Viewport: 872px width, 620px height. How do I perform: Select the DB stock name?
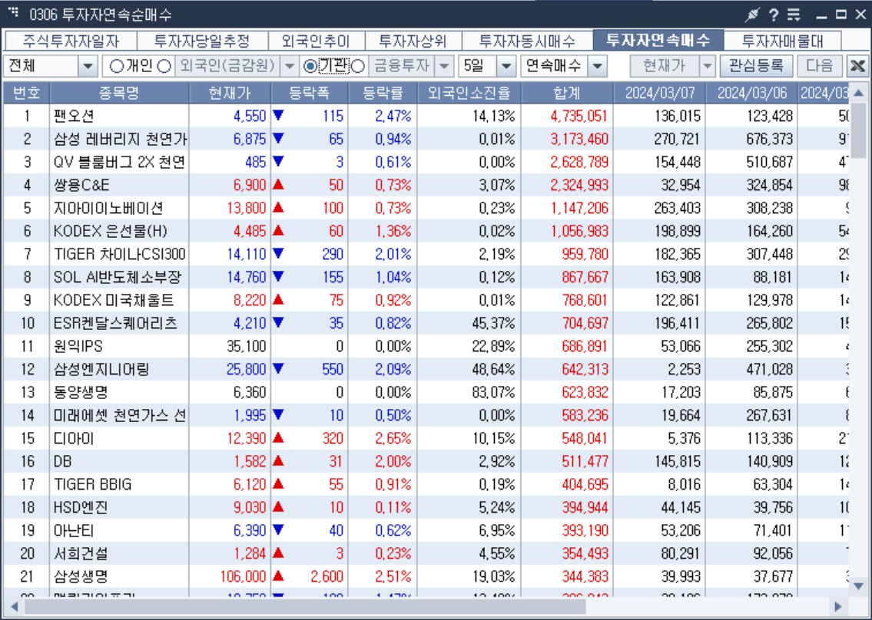[62, 461]
